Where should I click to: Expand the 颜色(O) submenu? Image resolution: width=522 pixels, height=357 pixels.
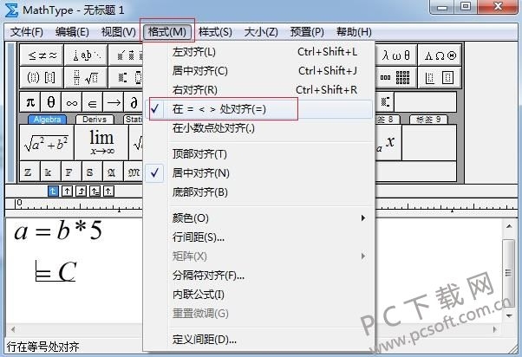(x=258, y=218)
